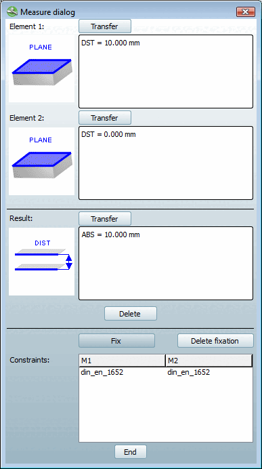Select din_en_1652 entry under M1
The height and width of the screenshot is (469, 262).
pyautogui.click(x=102, y=372)
